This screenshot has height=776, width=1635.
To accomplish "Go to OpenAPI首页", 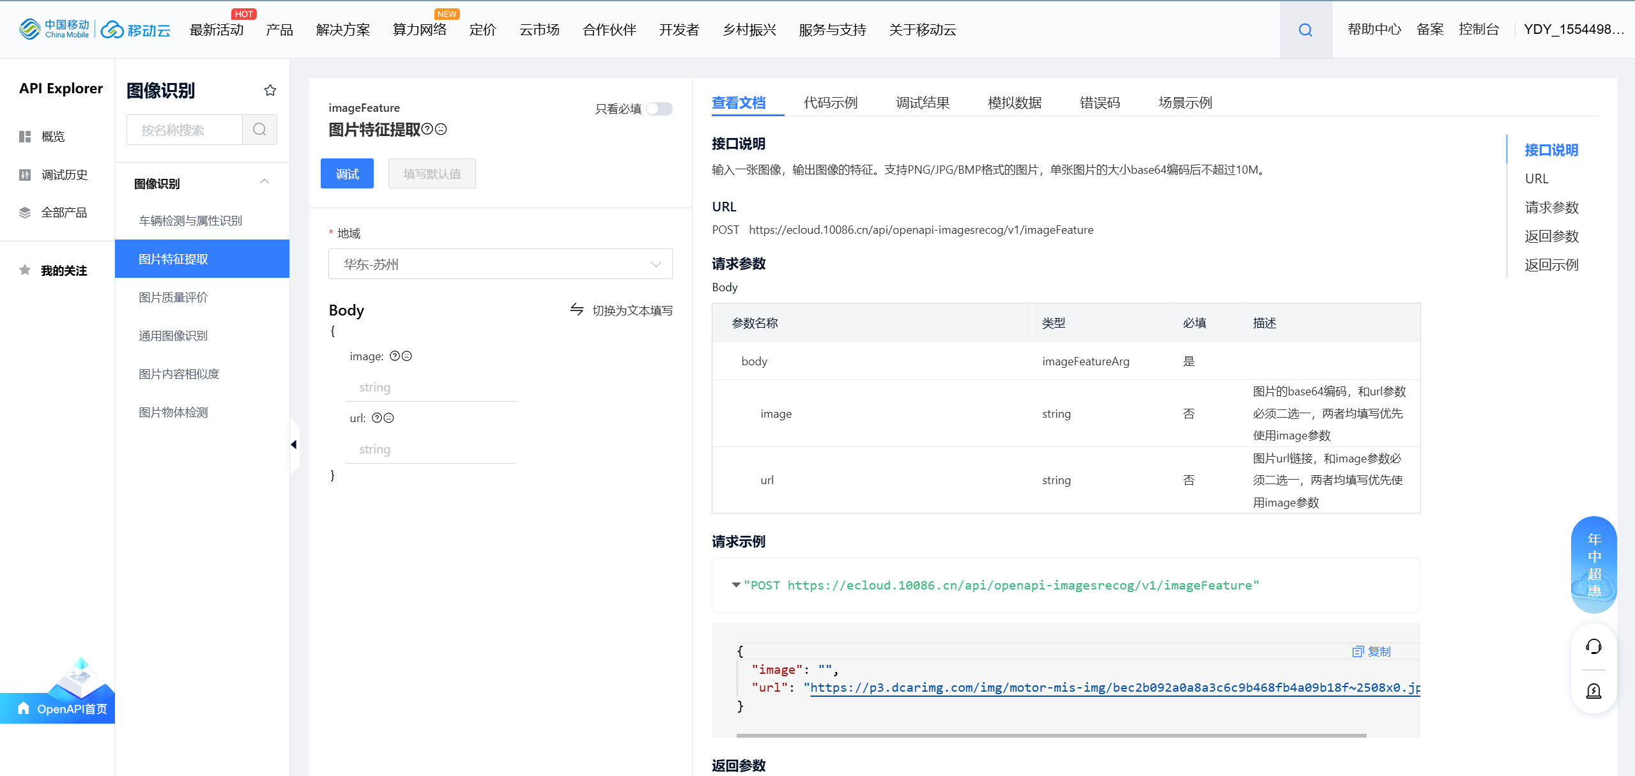I will click(58, 708).
